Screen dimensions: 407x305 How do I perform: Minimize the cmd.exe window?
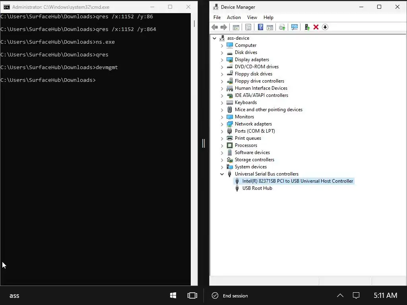pos(152,7)
